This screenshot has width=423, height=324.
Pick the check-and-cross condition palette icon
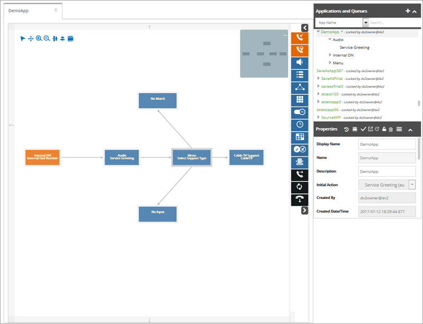pyautogui.click(x=299, y=150)
